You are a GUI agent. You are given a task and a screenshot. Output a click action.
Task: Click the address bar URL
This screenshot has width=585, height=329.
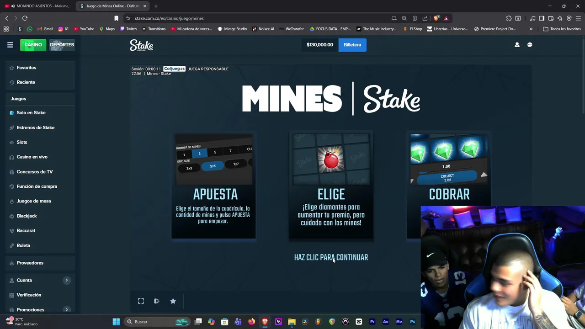[169, 18]
